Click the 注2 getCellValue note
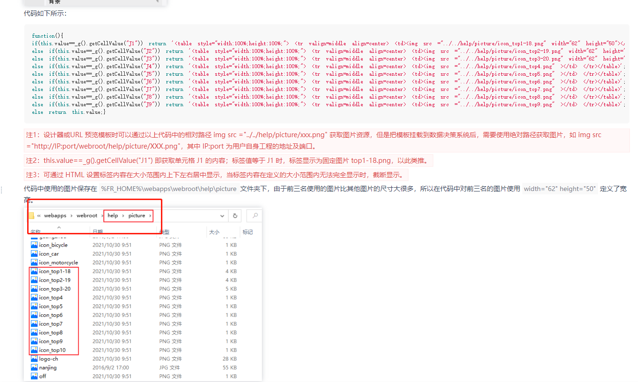 [229, 161]
